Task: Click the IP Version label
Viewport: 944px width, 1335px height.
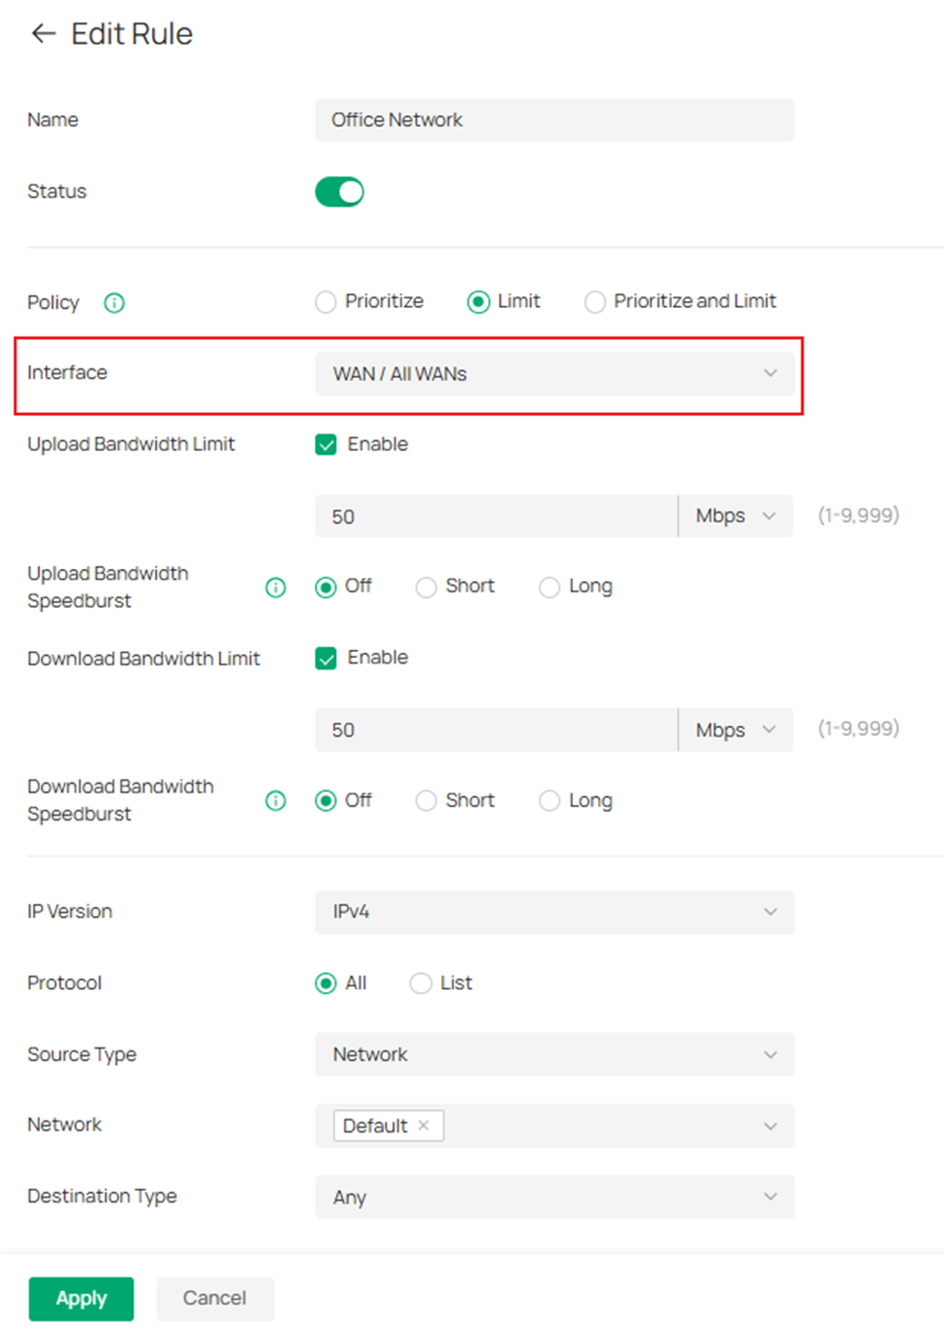Action: click(69, 911)
